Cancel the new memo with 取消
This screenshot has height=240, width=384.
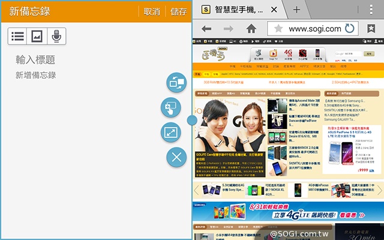(x=152, y=11)
